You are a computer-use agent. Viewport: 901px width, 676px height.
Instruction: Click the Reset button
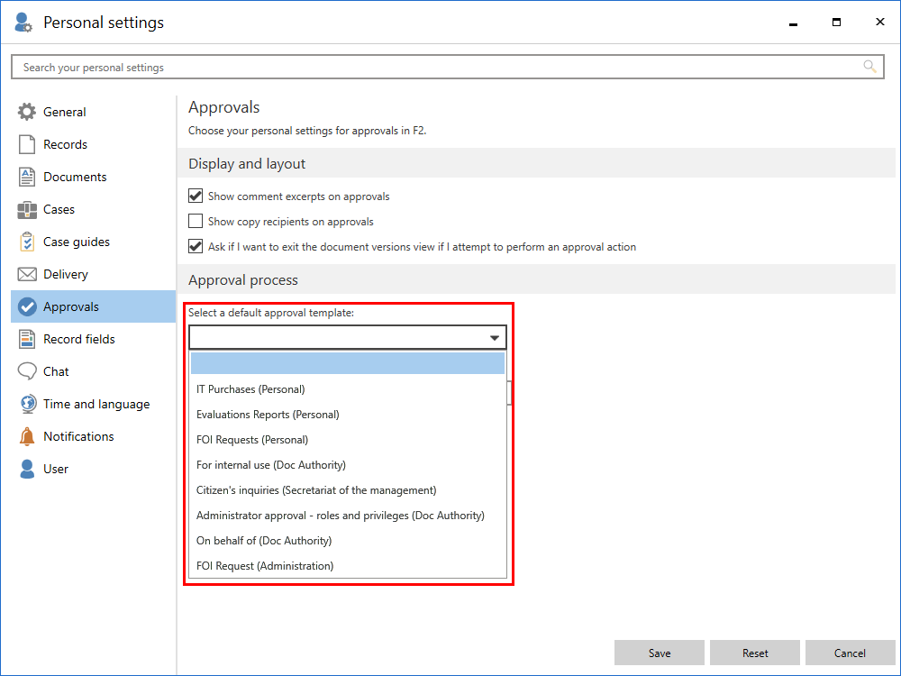tap(754, 653)
